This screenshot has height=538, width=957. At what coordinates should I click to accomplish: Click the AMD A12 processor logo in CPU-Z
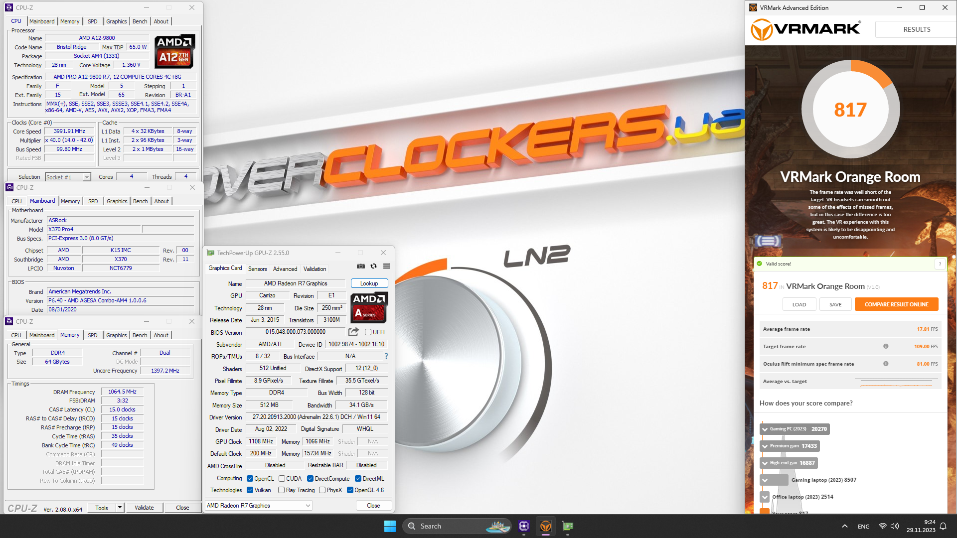click(x=174, y=51)
